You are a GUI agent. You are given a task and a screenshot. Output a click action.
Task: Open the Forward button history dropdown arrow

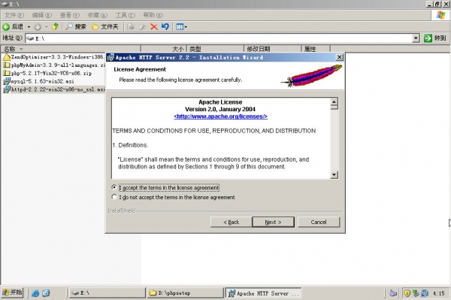click(x=47, y=27)
